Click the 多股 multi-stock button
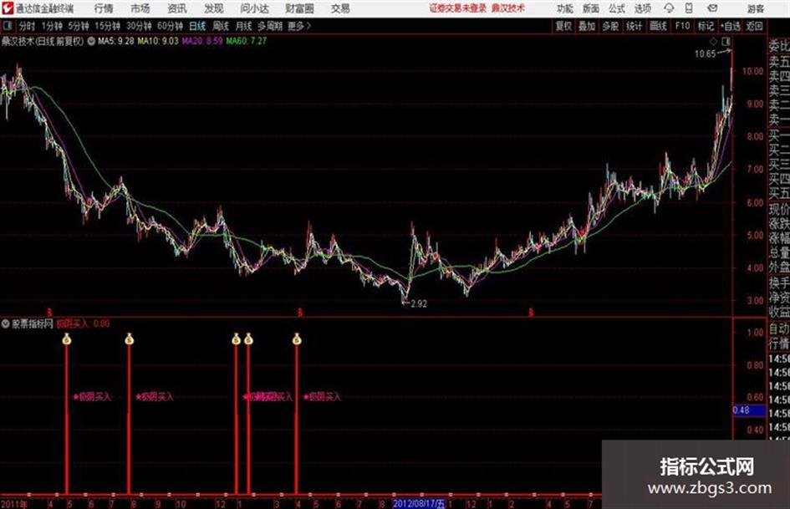Viewport: 790px width, 509px height. 610,26
